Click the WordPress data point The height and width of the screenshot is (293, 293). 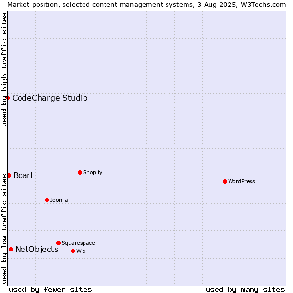click(225, 181)
